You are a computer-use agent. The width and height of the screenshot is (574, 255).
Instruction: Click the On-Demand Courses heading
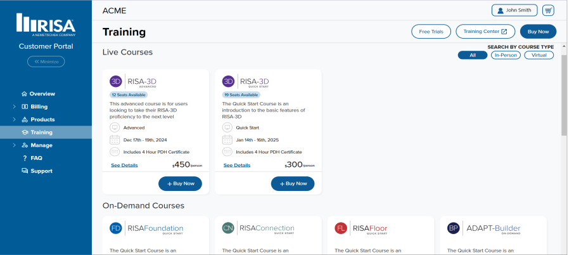click(x=143, y=206)
